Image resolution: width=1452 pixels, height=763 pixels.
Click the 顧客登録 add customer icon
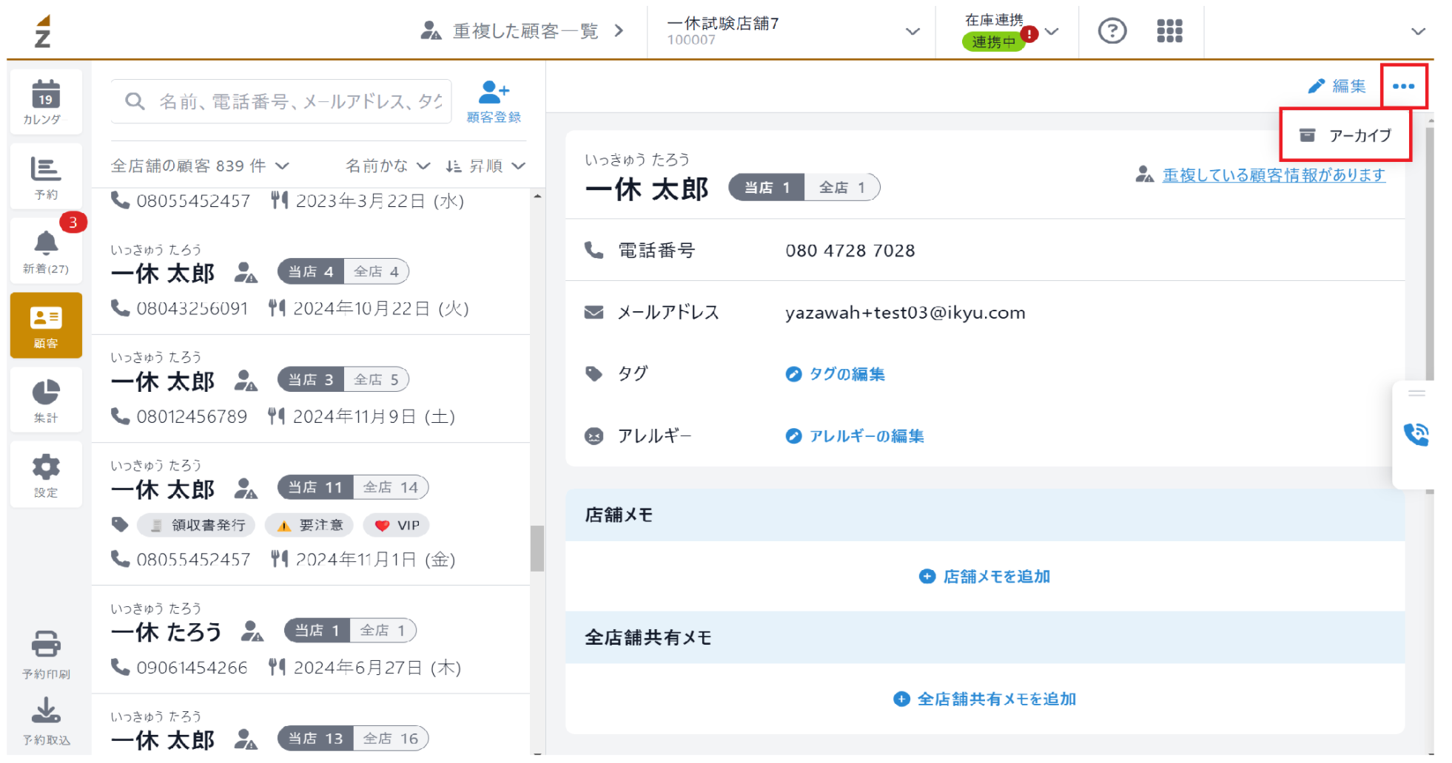click(494, 101)
